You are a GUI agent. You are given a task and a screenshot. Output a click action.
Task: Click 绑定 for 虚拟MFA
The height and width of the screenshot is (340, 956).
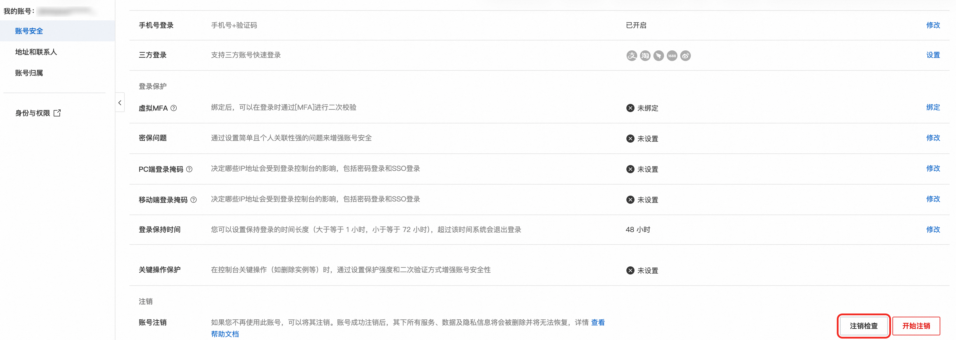(933, 107)
